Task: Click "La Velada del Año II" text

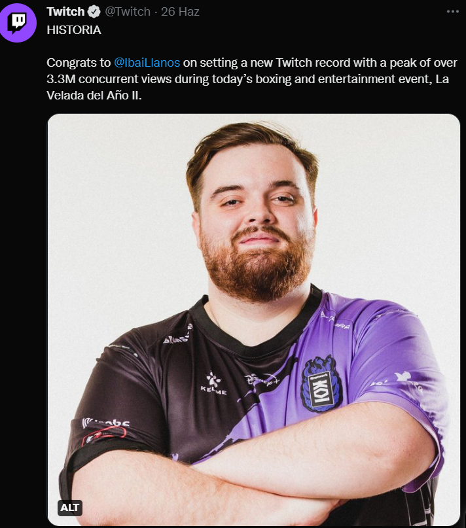Action: [x=247, y=87]
